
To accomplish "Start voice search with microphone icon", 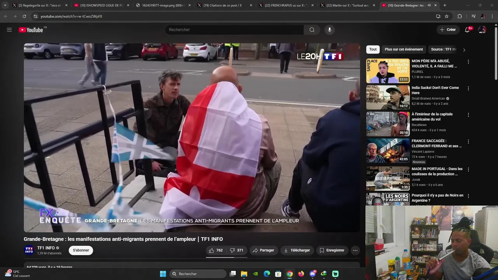I will 330,30.
